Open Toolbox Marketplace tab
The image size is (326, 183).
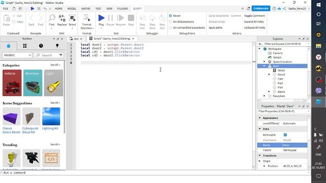(9, 46)
